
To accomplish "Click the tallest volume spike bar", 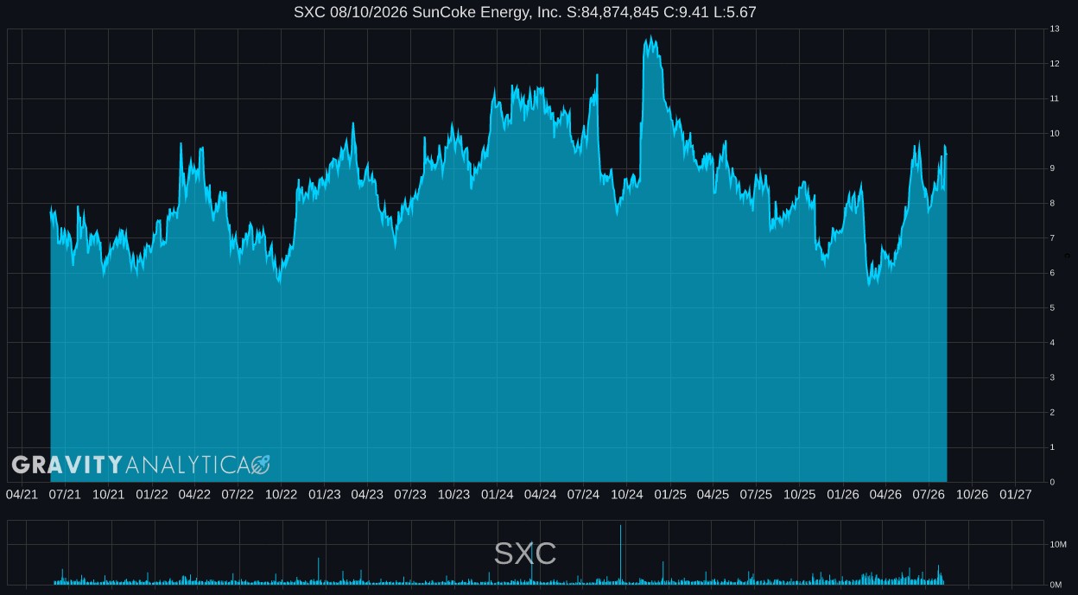I will coord(620,554).
